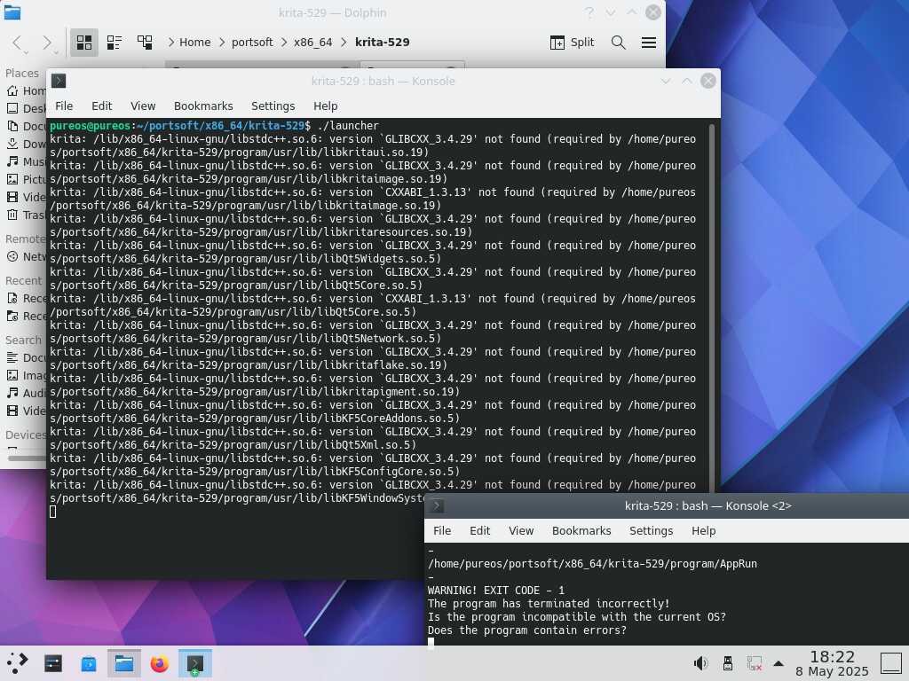The image size is (909, 681).
Task: Select Desktop icon in Dolphin Places panel
Action: [x=12, y=108]
